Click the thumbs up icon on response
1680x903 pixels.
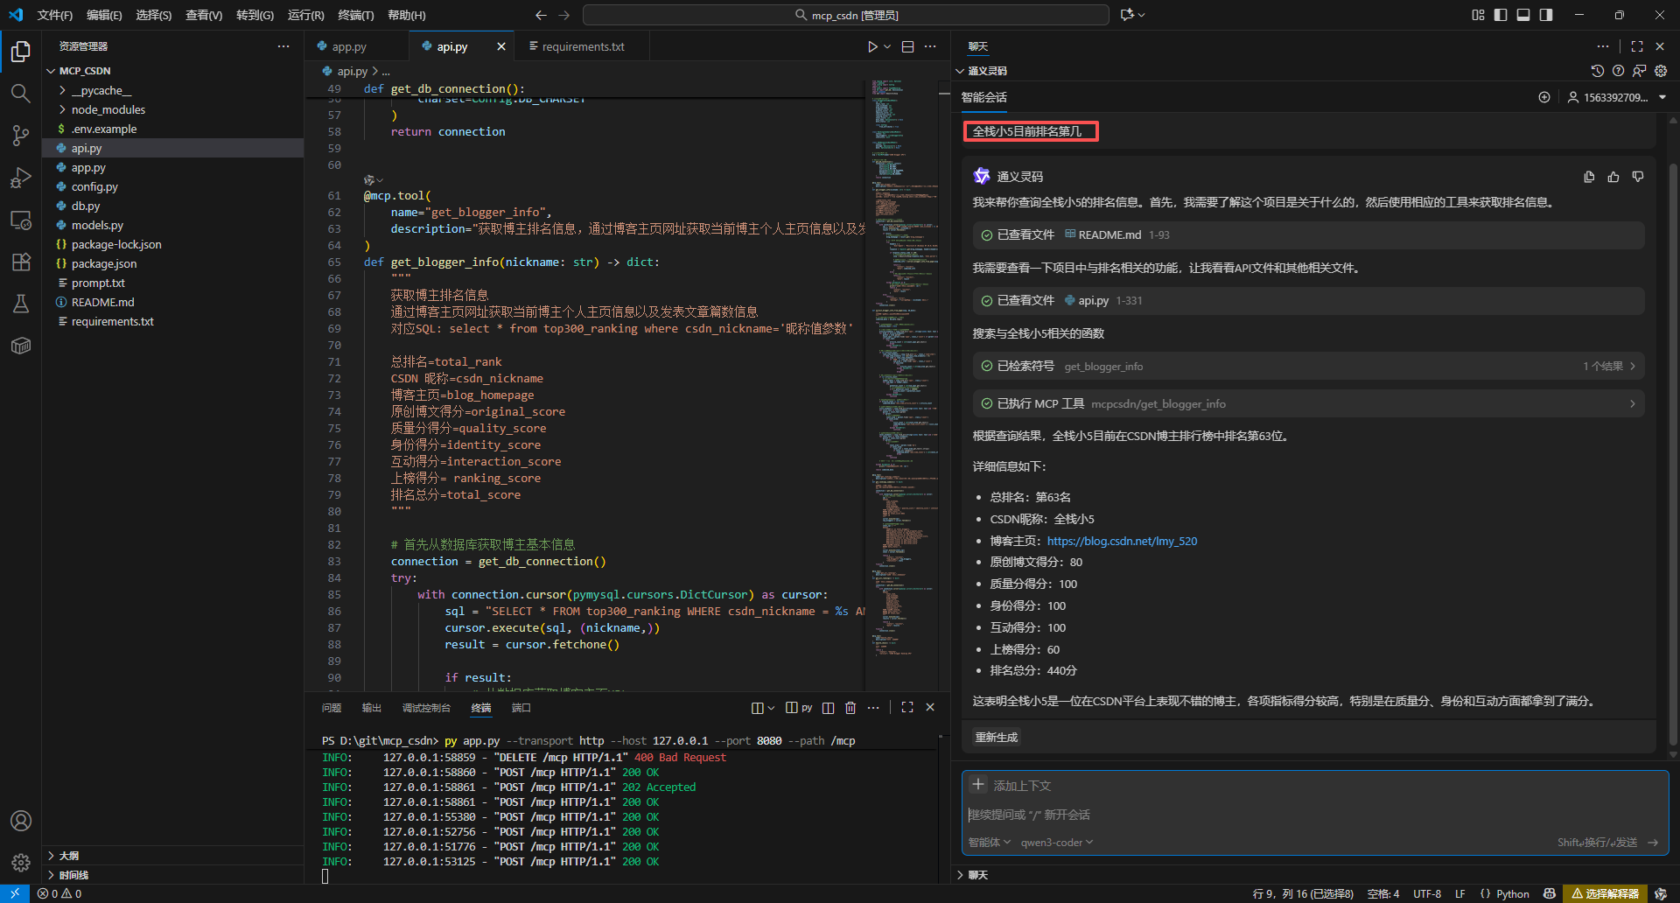click(x=1613, y=177)
